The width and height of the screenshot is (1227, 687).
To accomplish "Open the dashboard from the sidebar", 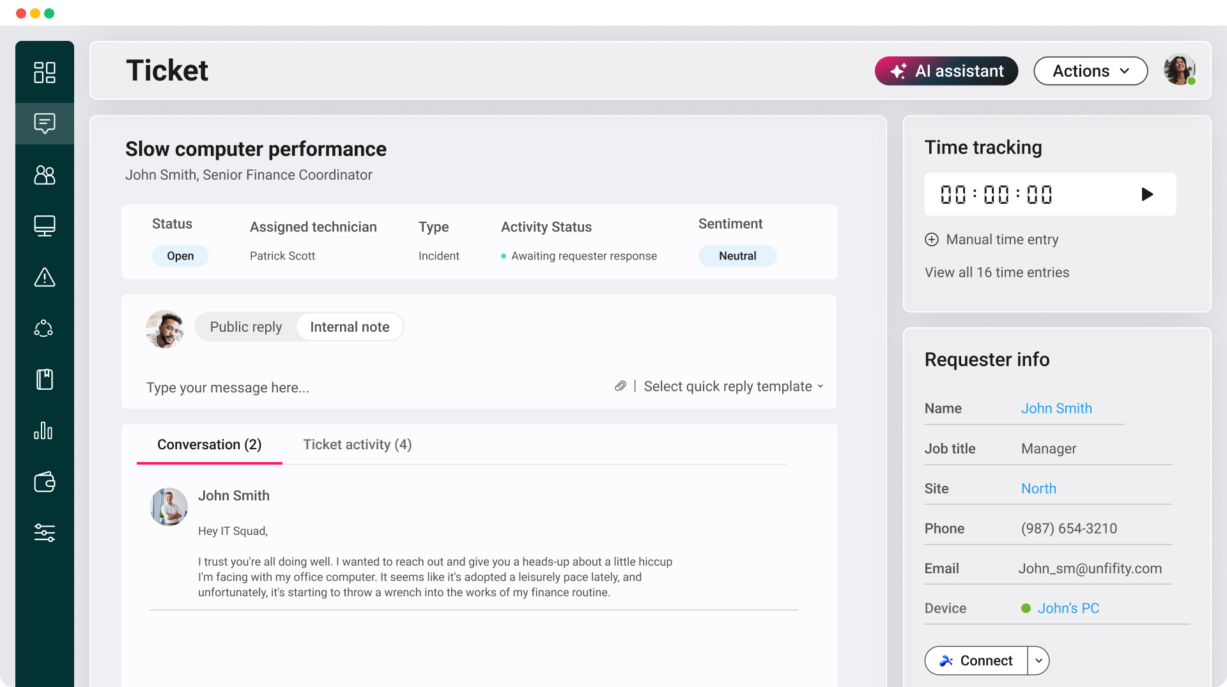I will (44, 72).
